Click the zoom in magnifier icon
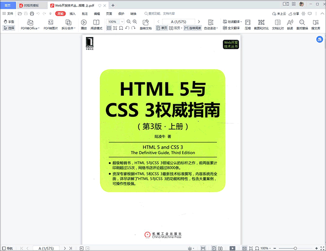The height and width of the screenshot is (251, 326). tap(135, 22)
